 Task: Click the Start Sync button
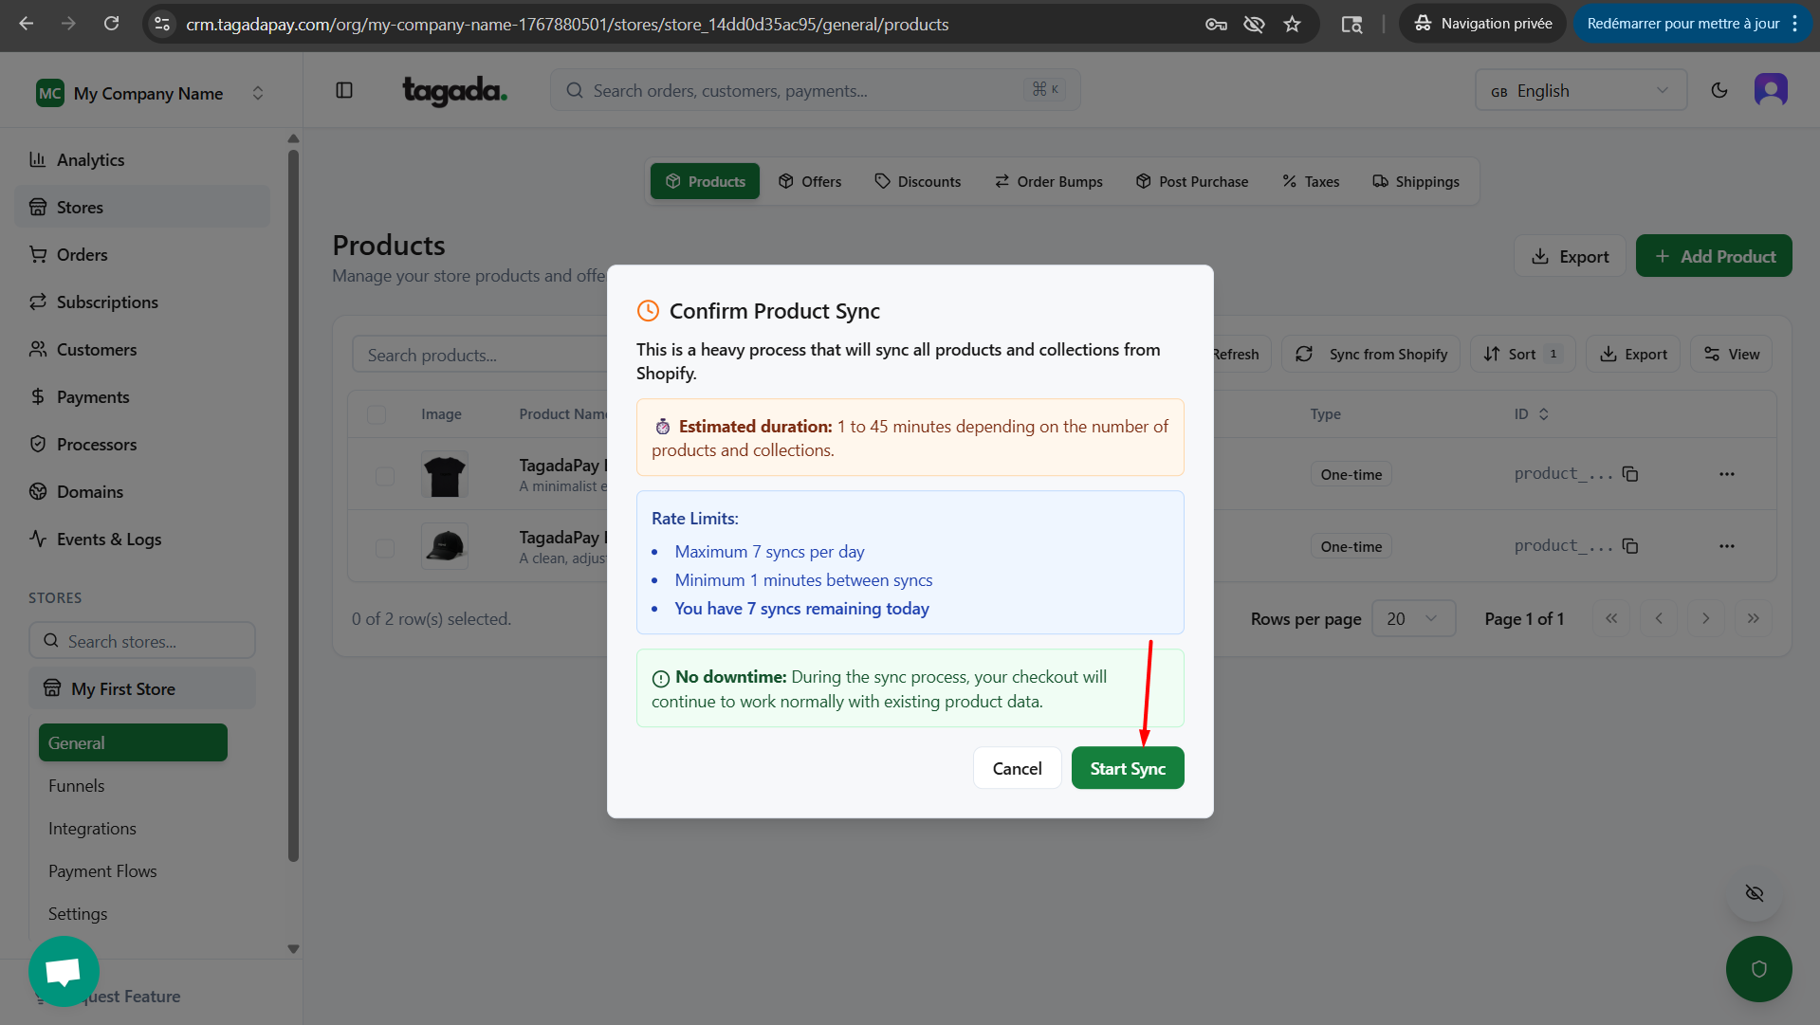coord(1127,768)
